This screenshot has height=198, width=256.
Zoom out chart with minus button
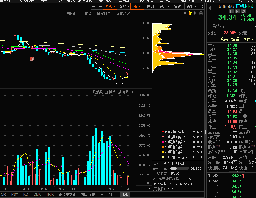pos(100,7)
